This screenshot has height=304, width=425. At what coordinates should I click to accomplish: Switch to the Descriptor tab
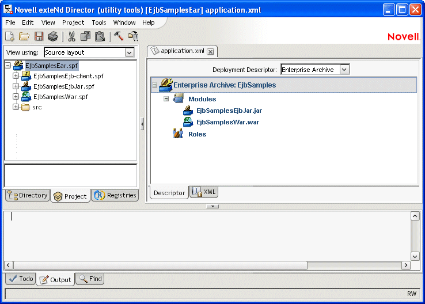(x=169, y=193)
